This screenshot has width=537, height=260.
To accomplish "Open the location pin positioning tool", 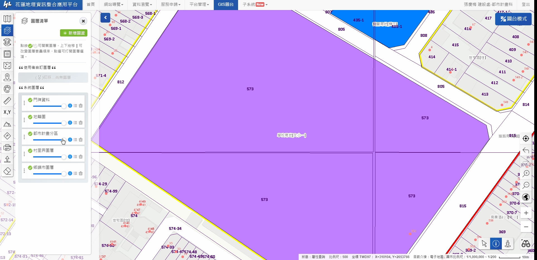I will click(x=7, y=77).
